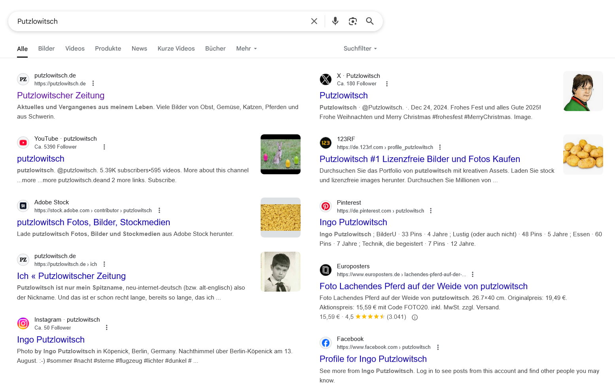Image resolution: width=615 pixels, height=390 pixels.
Task: Click the caricature portrait thumbnail
Action: [583, 91]
